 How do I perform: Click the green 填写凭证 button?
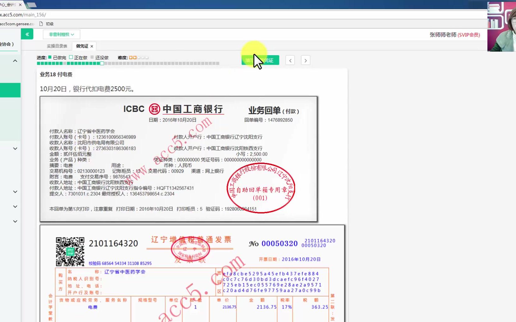pos(260,60)
